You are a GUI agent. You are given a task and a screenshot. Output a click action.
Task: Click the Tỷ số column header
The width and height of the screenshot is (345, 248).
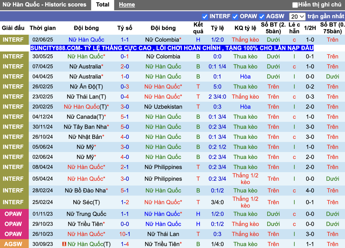(125, 28)
